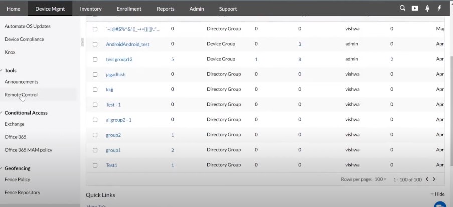Tick checkbox for AndroidAndroid_test group

pos(95,44)
